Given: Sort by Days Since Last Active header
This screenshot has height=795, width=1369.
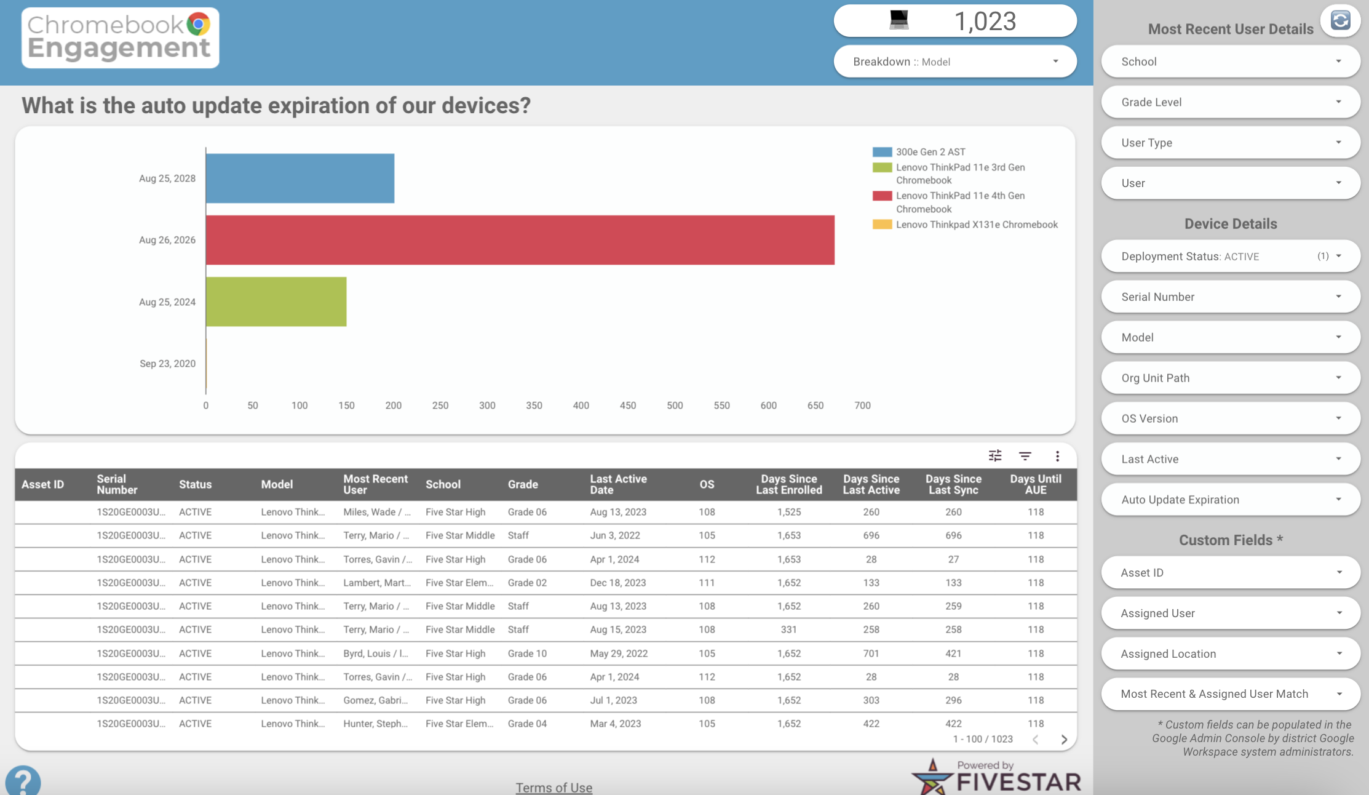Looking at the screenshot, I should pos(871,484).
